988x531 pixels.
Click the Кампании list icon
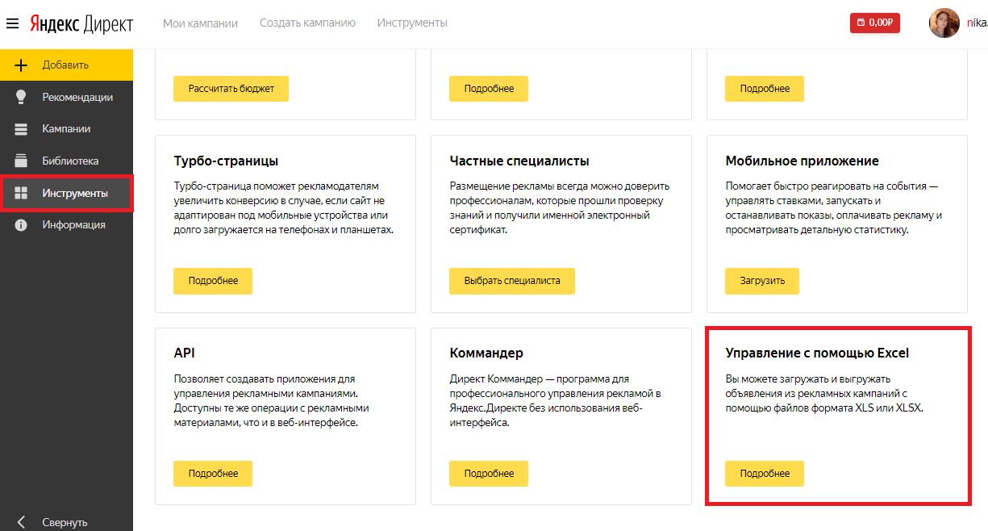(x=22, y=129)
